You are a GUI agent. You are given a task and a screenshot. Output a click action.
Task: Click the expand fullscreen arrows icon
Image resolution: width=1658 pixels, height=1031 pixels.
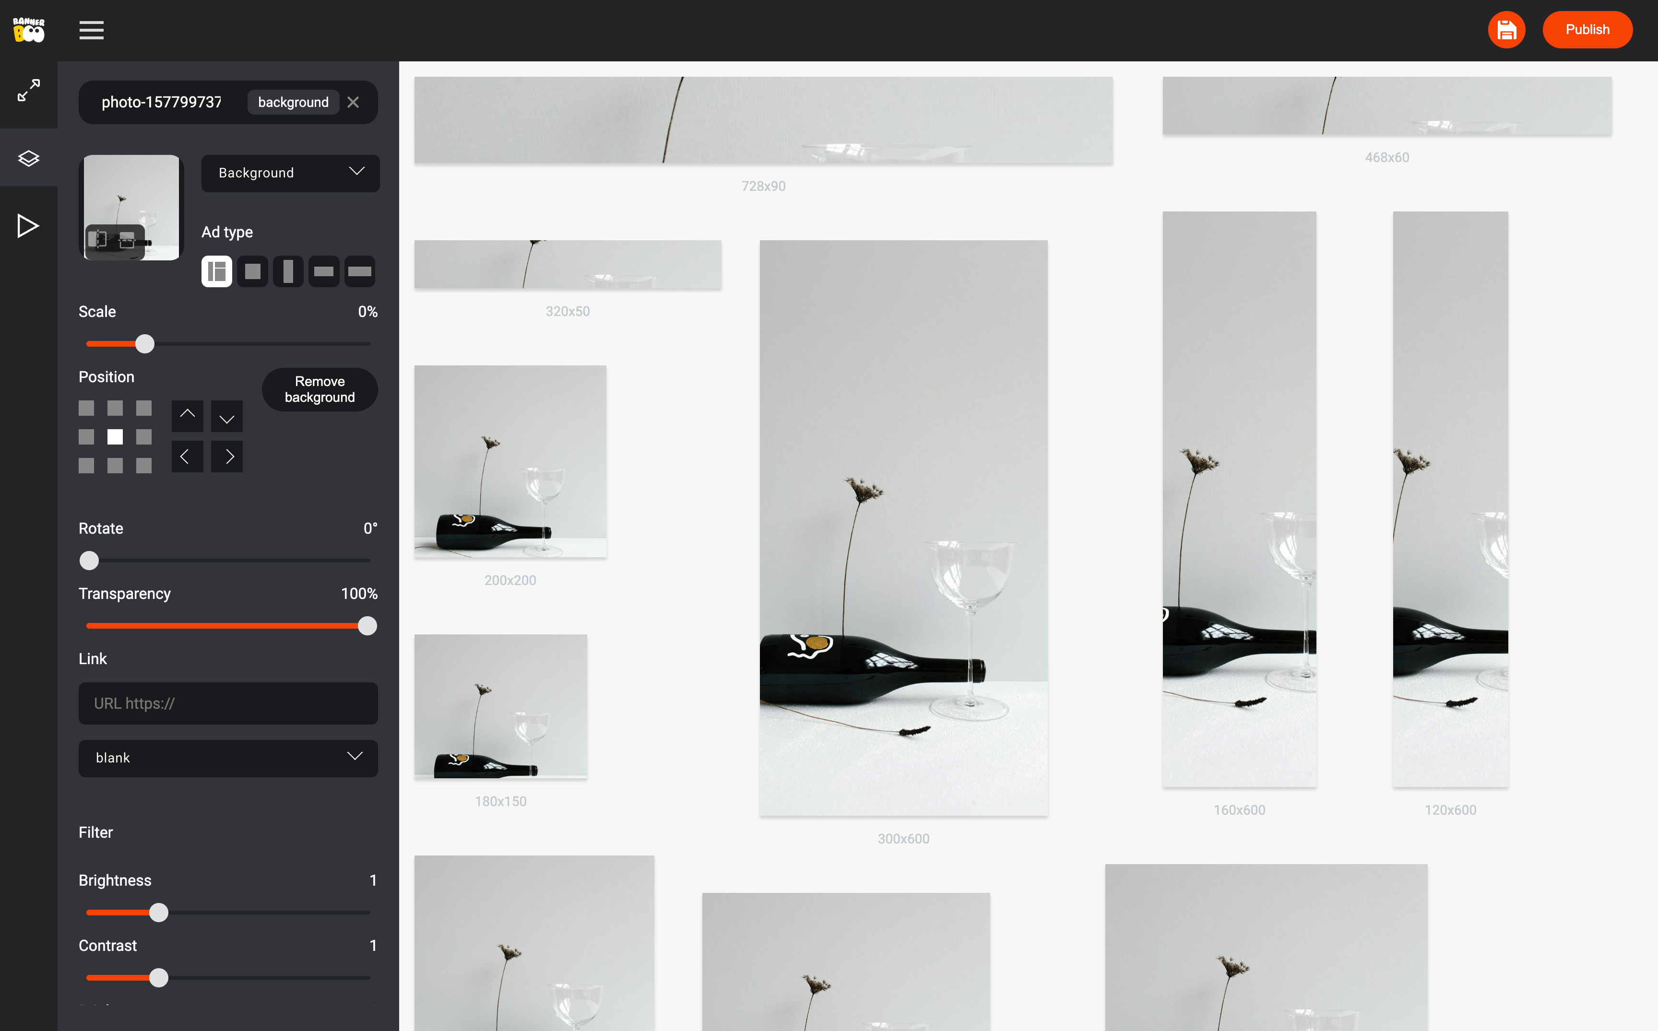click(28, 90)
